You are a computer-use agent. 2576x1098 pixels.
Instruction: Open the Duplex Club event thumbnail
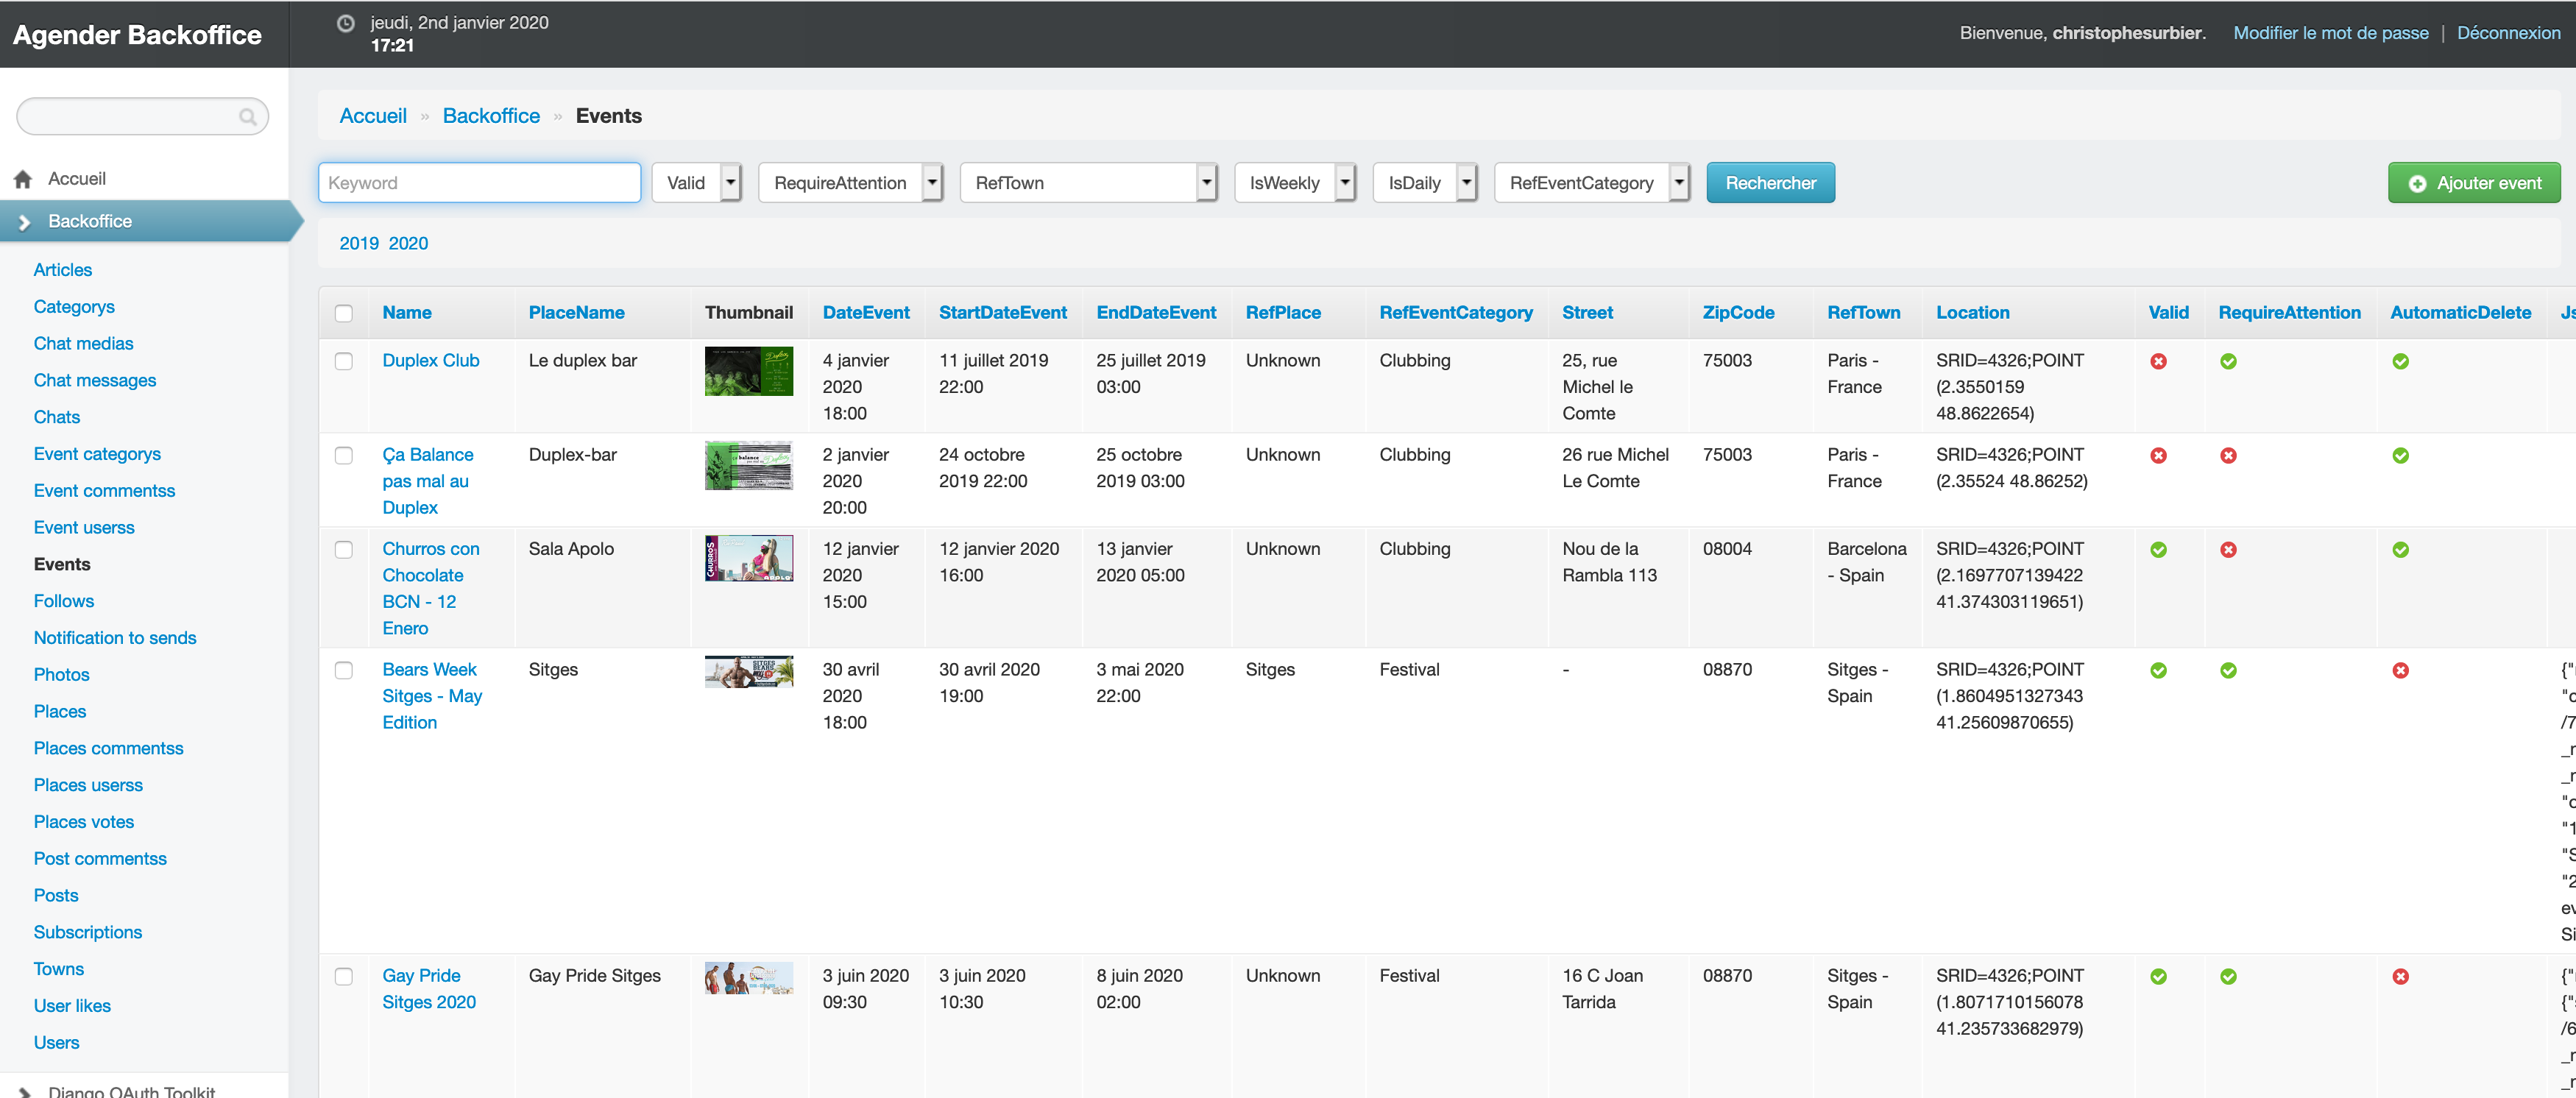(748, 371)
